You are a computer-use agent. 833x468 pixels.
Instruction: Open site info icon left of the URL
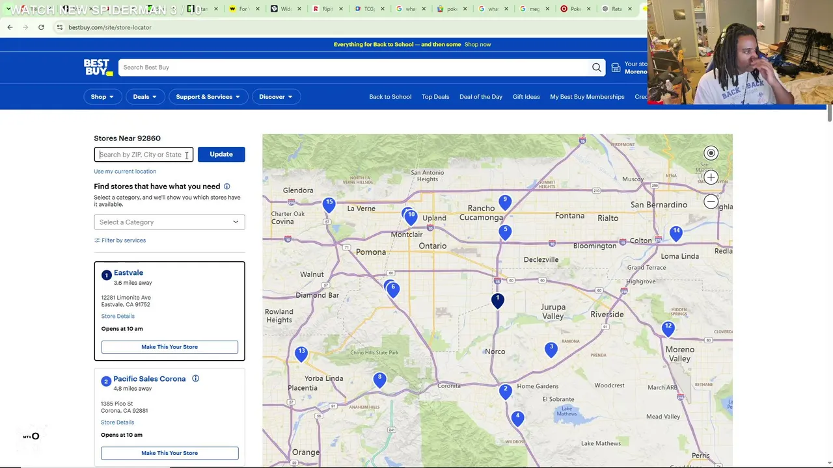click(59, 27)
